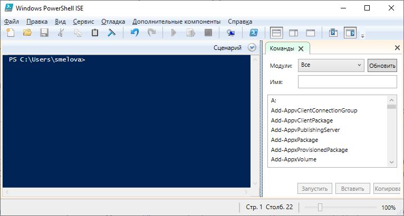Select Add-AppvPublishingServer command
This screenshot has height=216, width=404.
coord(305,130)
